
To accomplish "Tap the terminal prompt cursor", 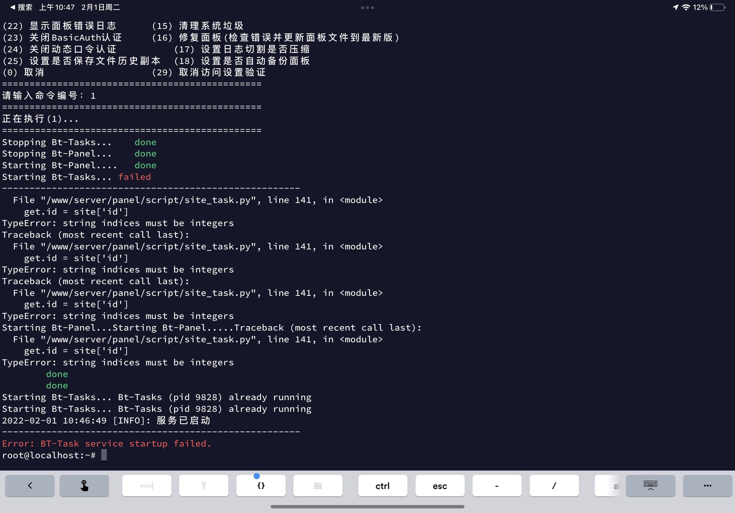I will pos(104,455).
